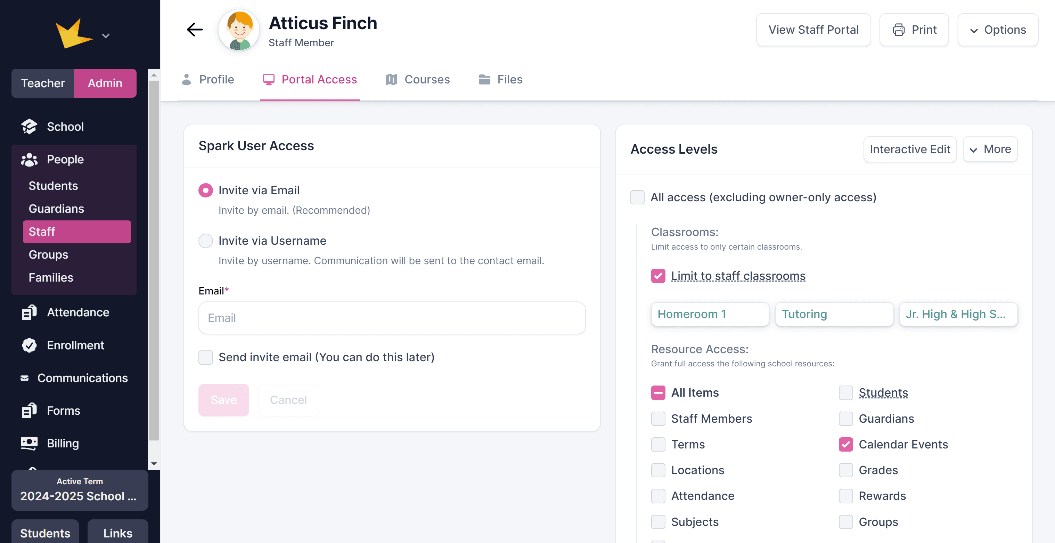Screen dimensions: 1055x543
Task: Click Atticus Finch's avatar picture
Action: click(239, 31)
